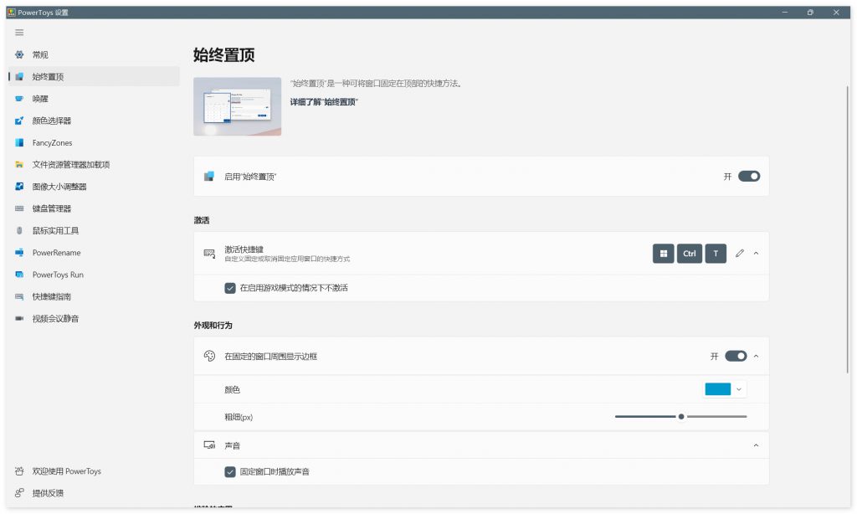Select the FancyZones icon in sidebar
The width and height of the screenshot is (857, 514).
click(x=19, y=143)
